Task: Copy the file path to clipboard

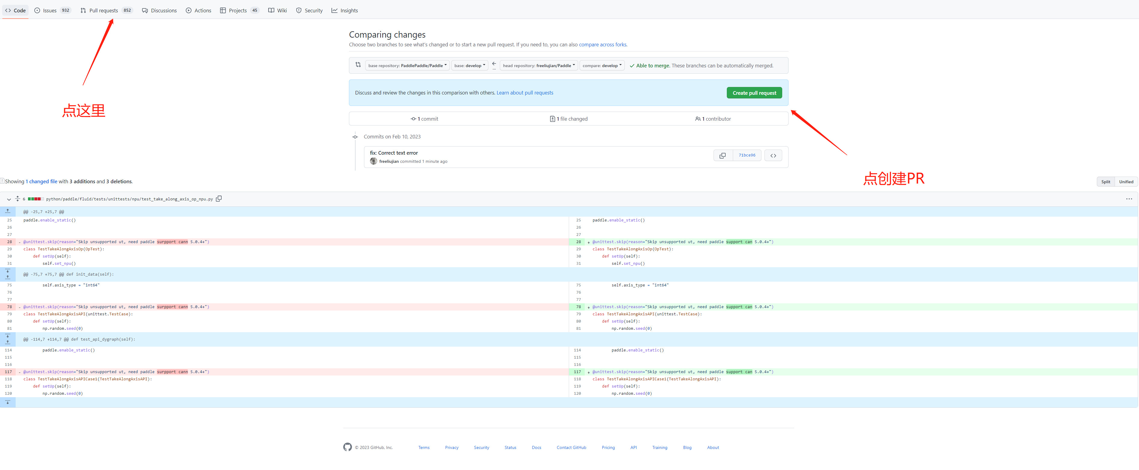Action: pos(218,199)
